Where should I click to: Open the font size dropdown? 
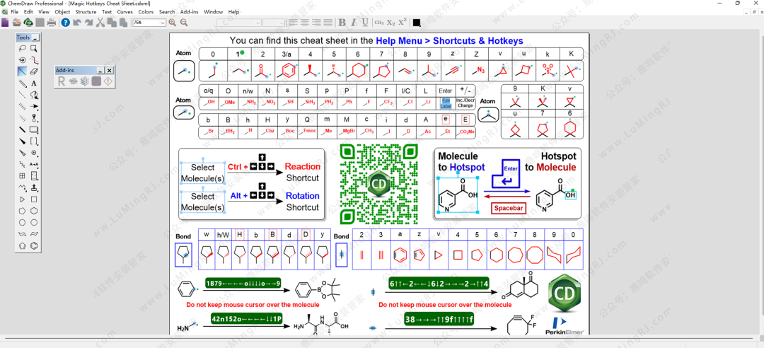coord(281,23)
